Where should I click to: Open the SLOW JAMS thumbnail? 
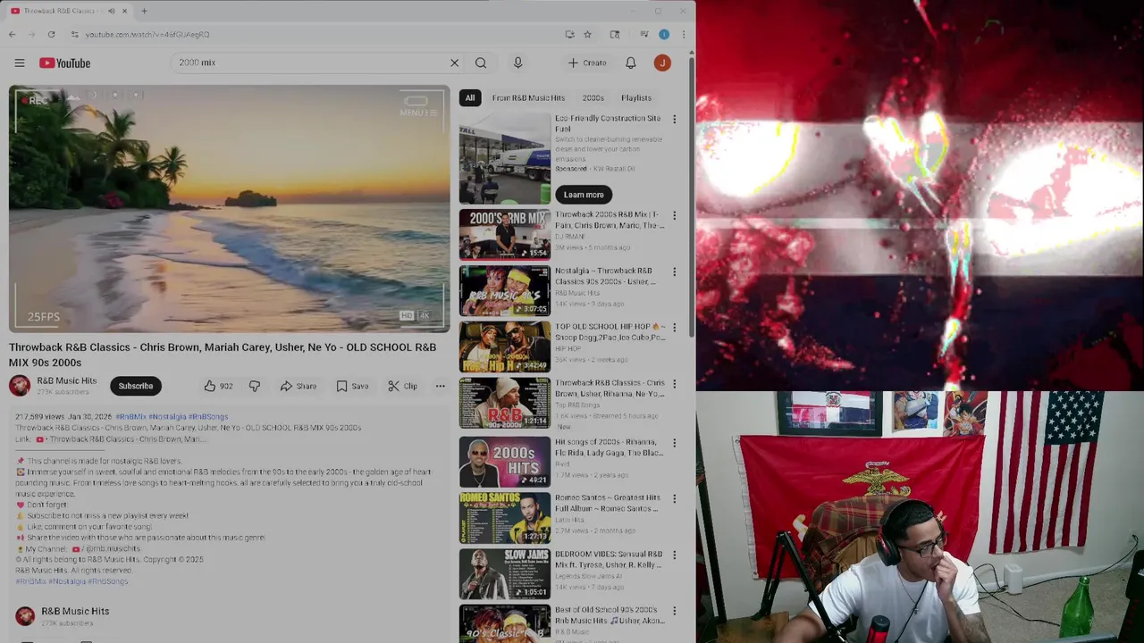505,573
